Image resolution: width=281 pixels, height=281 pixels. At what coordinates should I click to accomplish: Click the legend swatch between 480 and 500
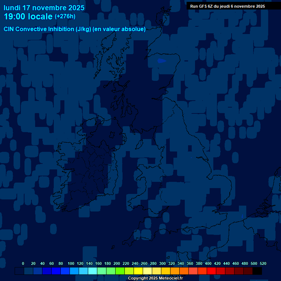click(248, 271)
